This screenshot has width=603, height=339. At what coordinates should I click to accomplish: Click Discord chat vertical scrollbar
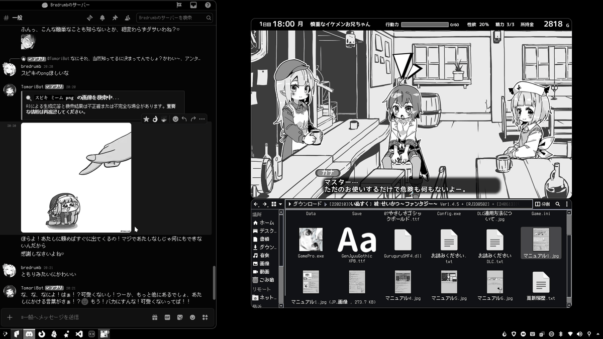(x=215, y=282)
